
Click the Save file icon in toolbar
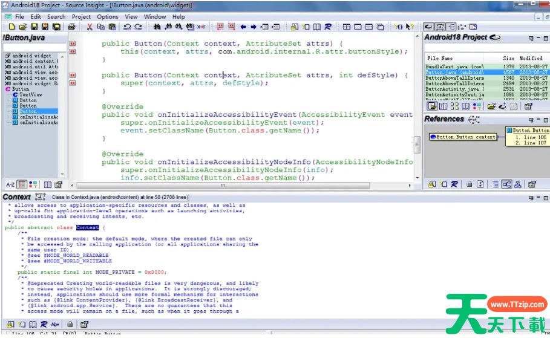tap(34, 27)
